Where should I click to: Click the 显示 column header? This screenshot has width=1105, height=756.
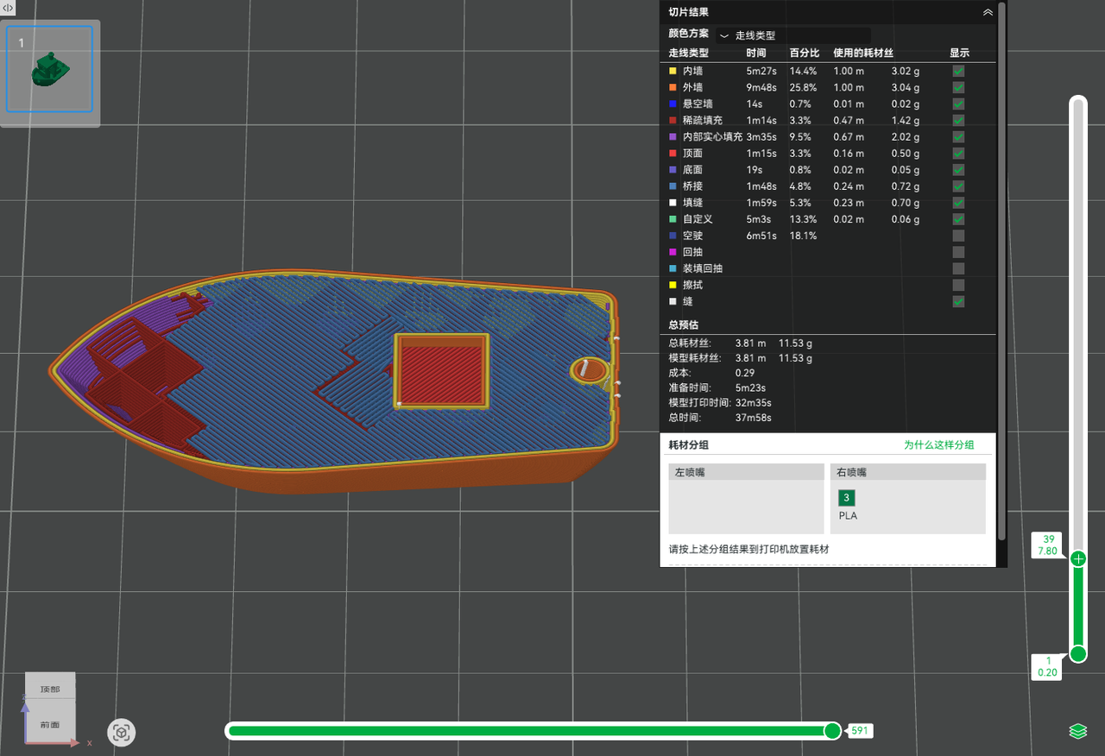click(959, 53)
